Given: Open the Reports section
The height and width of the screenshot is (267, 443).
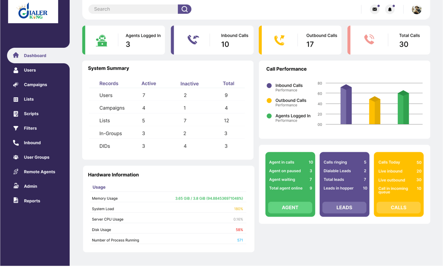Looking at the screenshot, I should coord(16,200).
